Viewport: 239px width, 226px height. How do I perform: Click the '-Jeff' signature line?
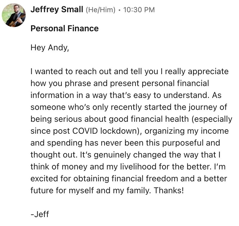[x=40, y=214]
